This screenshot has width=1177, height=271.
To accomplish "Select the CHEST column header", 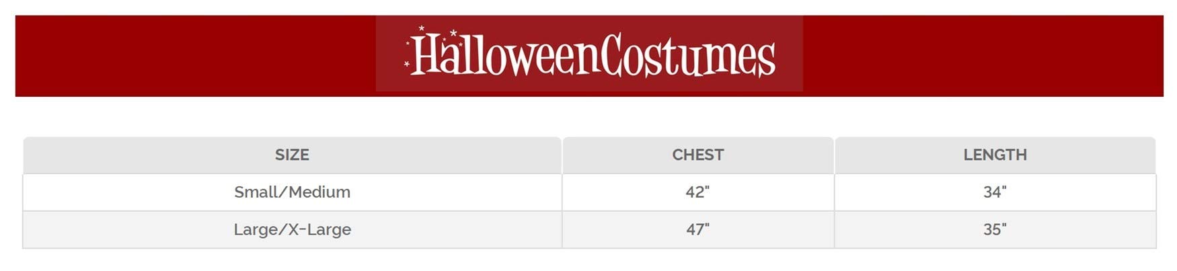I will coord(698,155).
